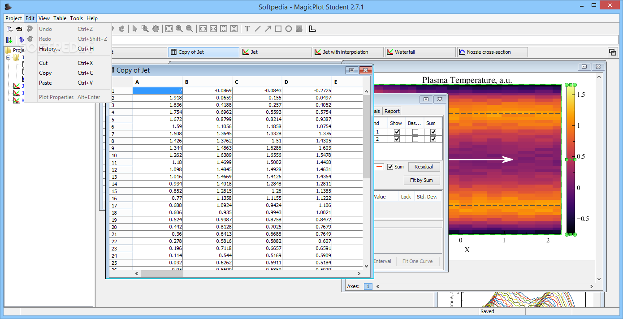Toggle Show checkbox for curve 1
Image resolution: width=623 pixels, height=319 pixels.
pos(396,132)
